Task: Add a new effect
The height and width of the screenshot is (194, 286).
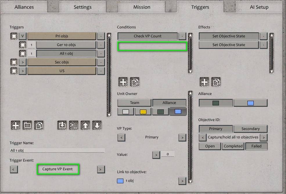Action: pyautogui.click(x=204, y=82)
